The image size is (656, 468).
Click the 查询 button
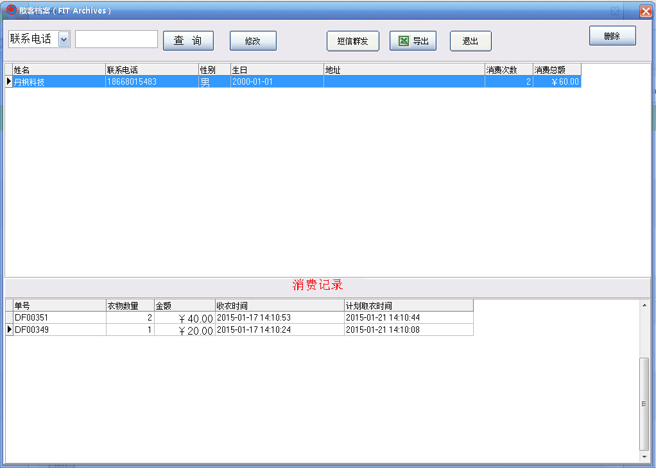188,40
